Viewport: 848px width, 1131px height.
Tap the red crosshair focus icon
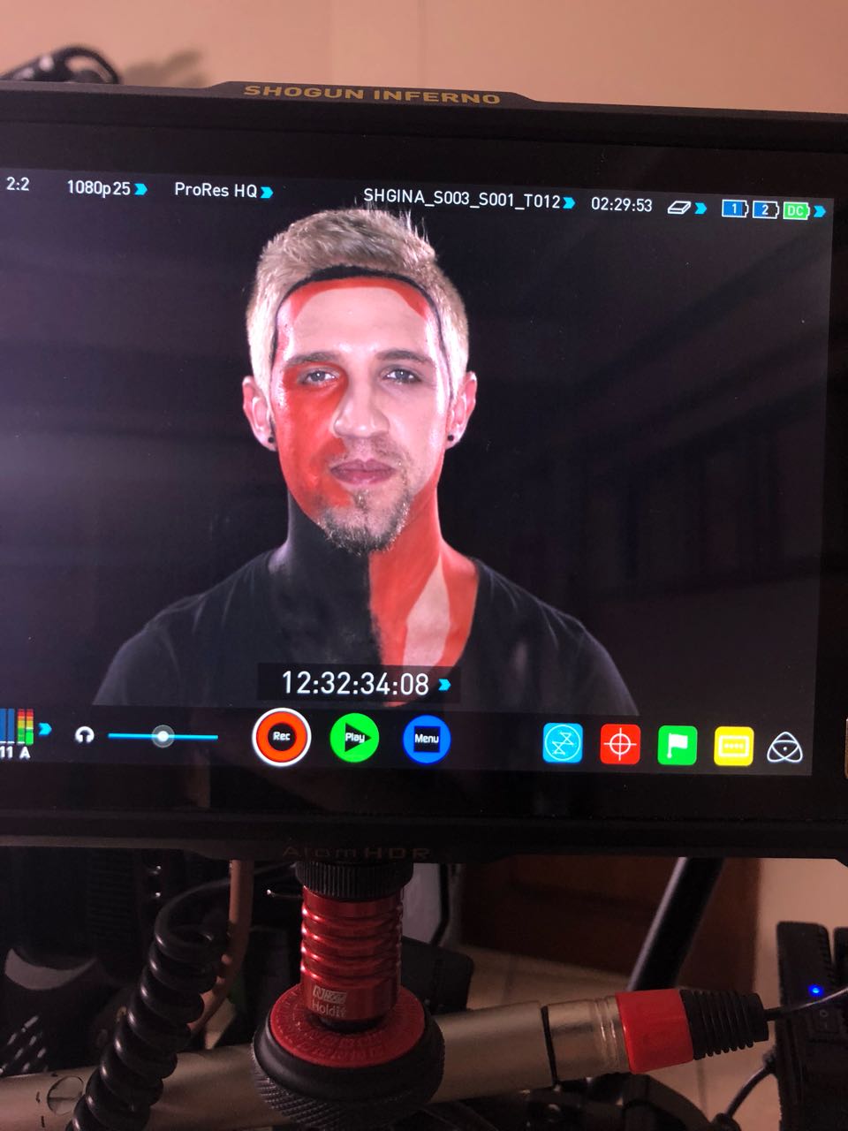point(620,745)
